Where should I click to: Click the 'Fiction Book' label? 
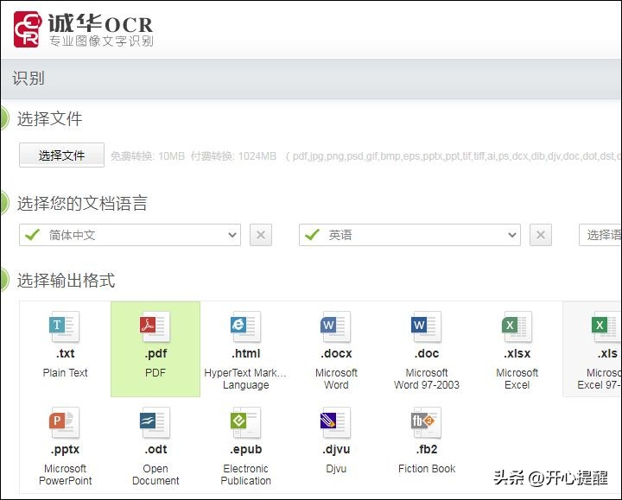[427, 469]
